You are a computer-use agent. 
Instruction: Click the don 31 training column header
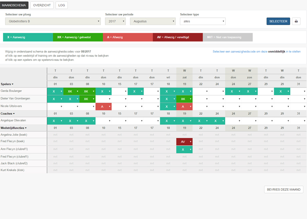[x=298, y=78]
